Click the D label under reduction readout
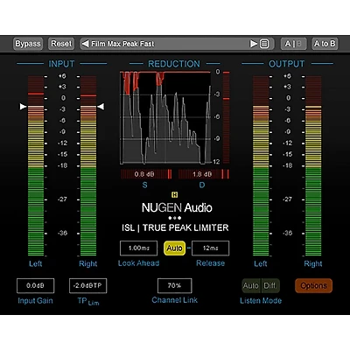This screenshot has width=350, height=350. pyautogui.click(x=202, y=185)
